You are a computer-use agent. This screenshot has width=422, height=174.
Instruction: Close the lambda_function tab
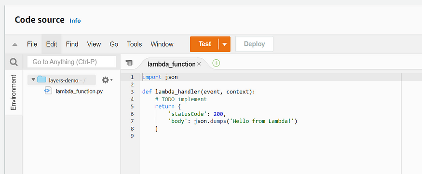point(199,64)
